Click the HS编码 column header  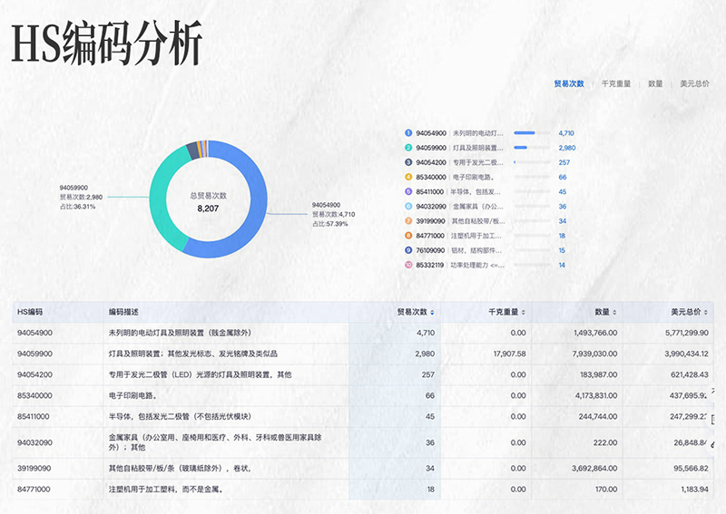point(30,312)
